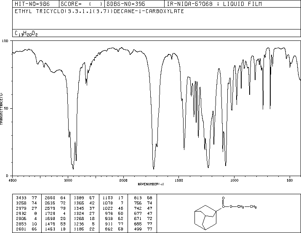Select the 1729 peak entry in table
This screenshot has width=301, height=233.
[x=55, y=213]
